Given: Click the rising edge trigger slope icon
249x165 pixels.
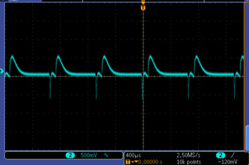Looking at the screenshot, I should 233,155.
